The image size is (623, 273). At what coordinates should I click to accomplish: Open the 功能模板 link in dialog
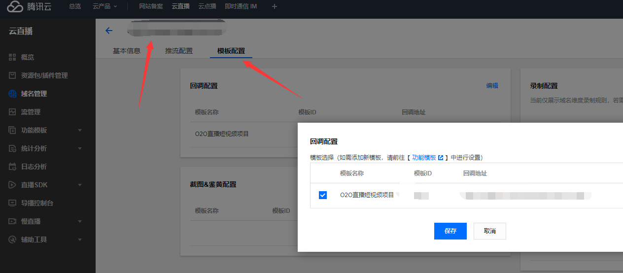424,158
